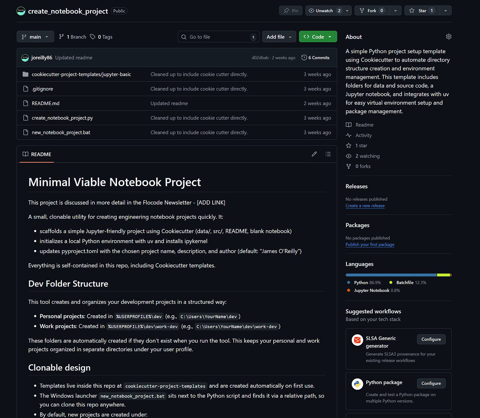Open the Updated readme commit message
The image size is (480, 418).
pos(74,58)
